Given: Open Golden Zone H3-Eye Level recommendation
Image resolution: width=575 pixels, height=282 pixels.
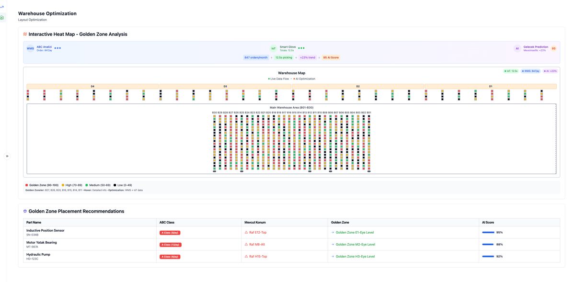Looking at the screenshot, I should pos(355,256).
